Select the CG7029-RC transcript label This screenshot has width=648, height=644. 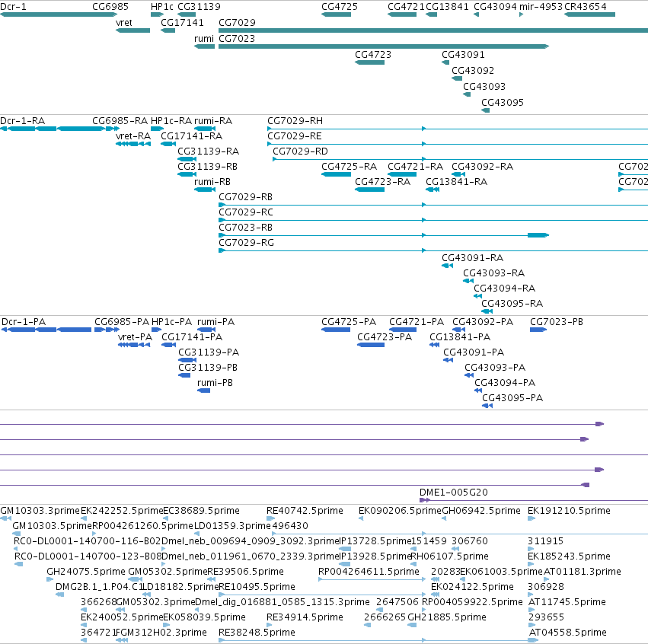(246, 212)
